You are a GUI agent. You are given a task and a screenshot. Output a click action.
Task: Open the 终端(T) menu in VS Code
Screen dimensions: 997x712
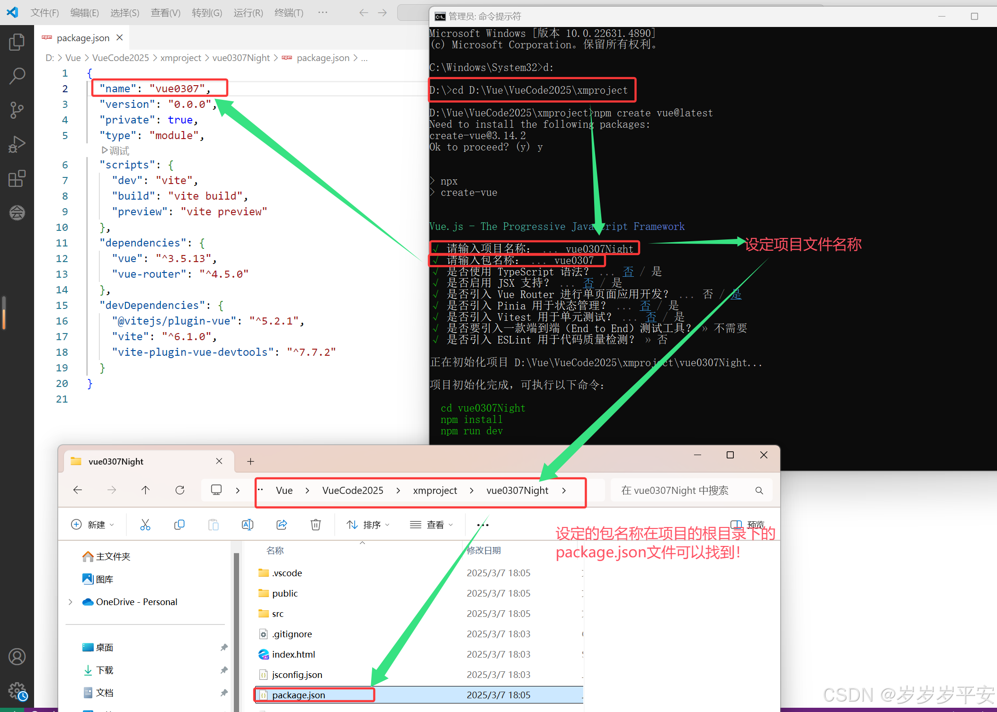(x=289, y=13)
